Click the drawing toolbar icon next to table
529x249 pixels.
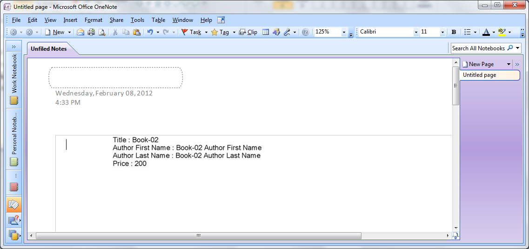(276, 32)
